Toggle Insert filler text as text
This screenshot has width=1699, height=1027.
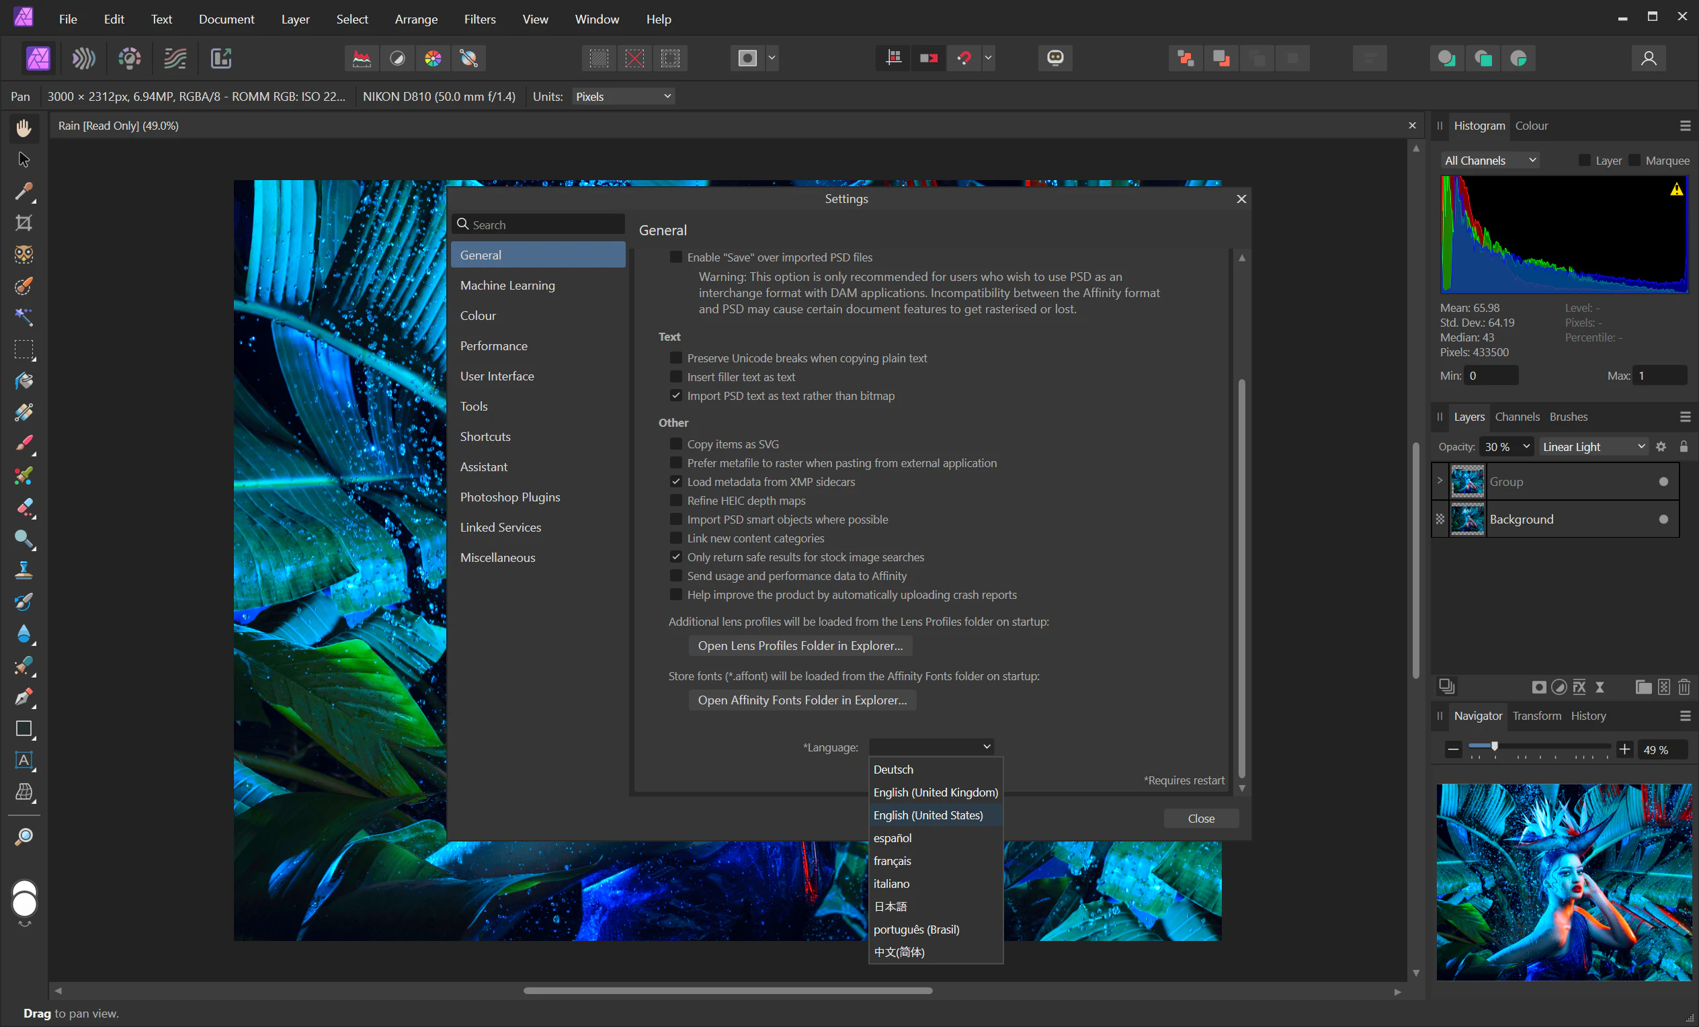pyautogui.click(x=675, y=376)
